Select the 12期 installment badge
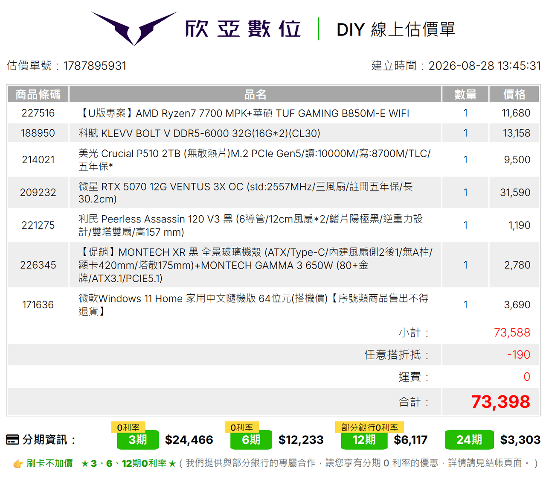 click(x=364, y=440)
